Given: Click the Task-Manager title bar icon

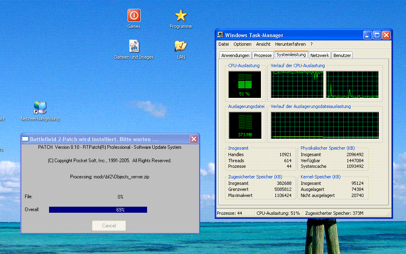Looking at the screenshot, I should [220, 35].
